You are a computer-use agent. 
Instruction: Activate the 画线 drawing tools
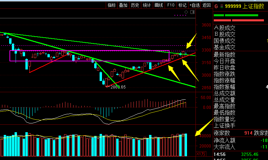[159, 5]
